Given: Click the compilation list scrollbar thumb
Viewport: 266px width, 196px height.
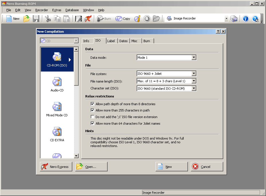Looking at the screenshot, I should 76,68.
